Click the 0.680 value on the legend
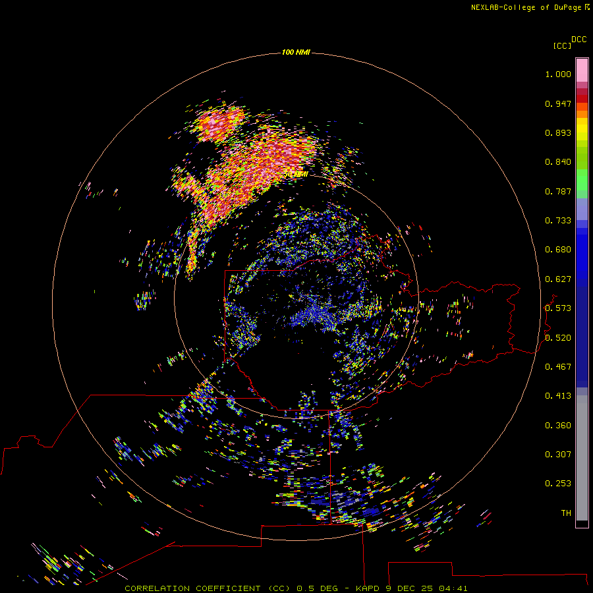The image size is (593, 593). coord(558,250)
